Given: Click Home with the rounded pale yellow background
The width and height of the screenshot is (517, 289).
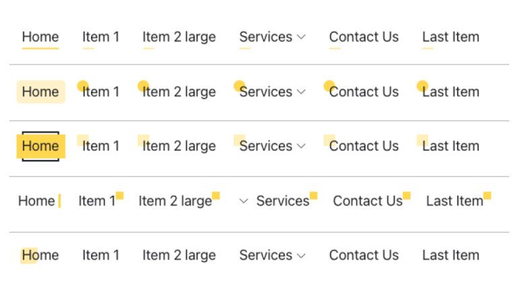Looking at the screenshot, I should (40, 92).
